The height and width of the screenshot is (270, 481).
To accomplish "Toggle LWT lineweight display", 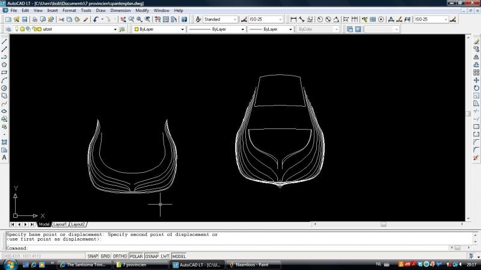I will pos(165,256).
